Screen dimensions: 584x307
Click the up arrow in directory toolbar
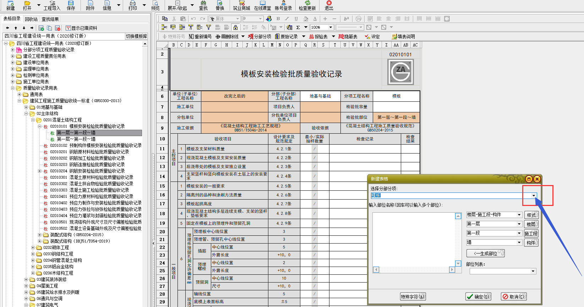click(16, 28)
